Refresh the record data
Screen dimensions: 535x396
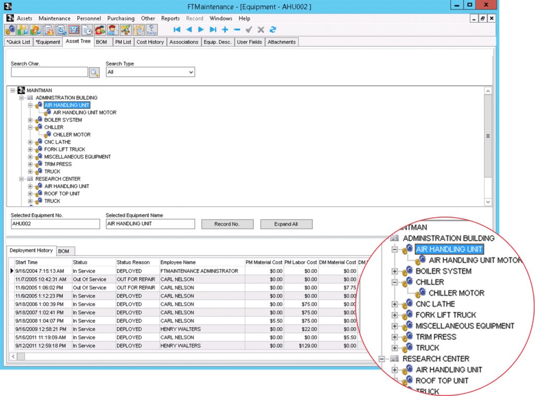coord(273,30)
